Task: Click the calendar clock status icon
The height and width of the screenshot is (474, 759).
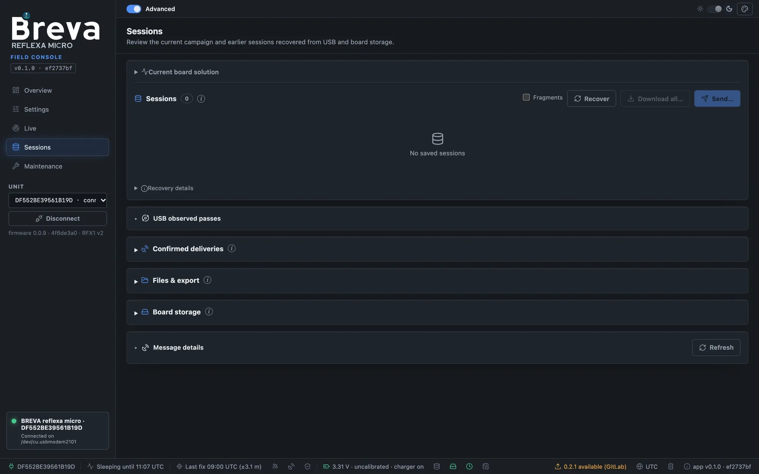Action: pos(486,466)
